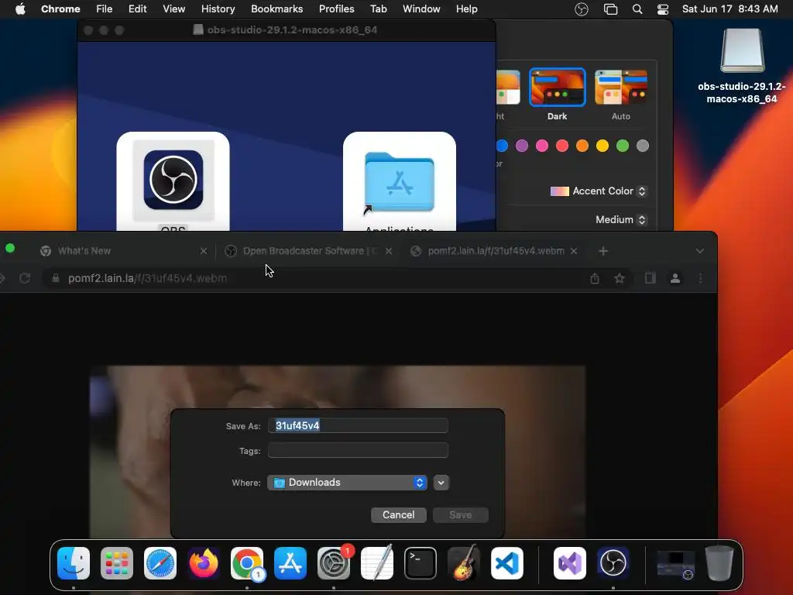
Task: Share this page from Chrome address bar
Action: [595, 278]
